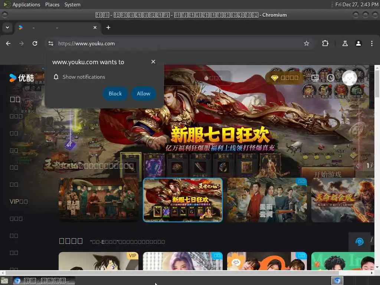Click the vertical page scrollbar thumb
The image size is (380, 285).
pyautogui.click(x=377, y=83)
